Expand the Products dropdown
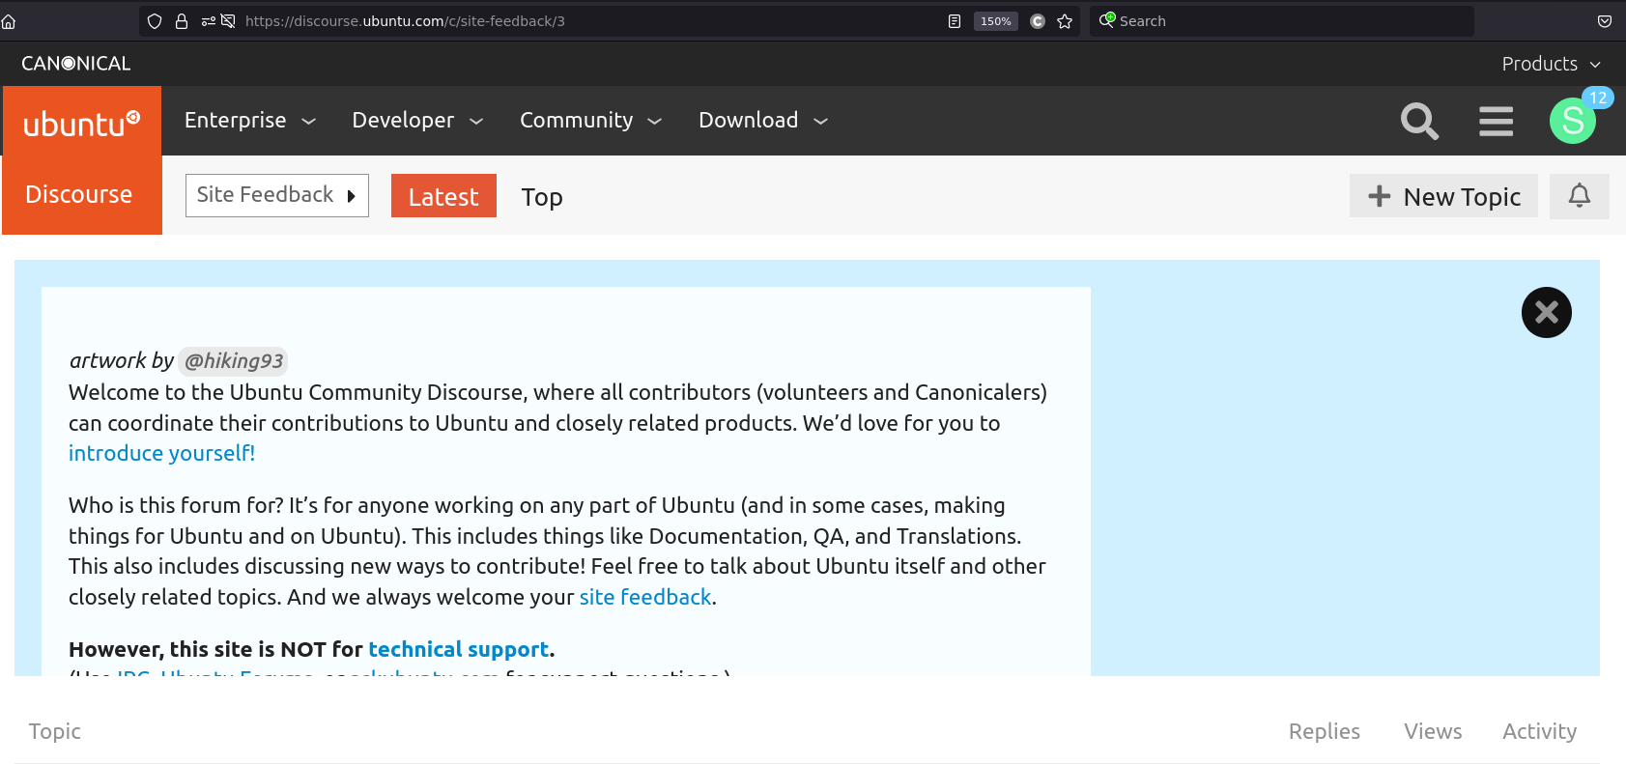The height and width of the screenshot is (764, 1626). click(x=1550, y=64)
